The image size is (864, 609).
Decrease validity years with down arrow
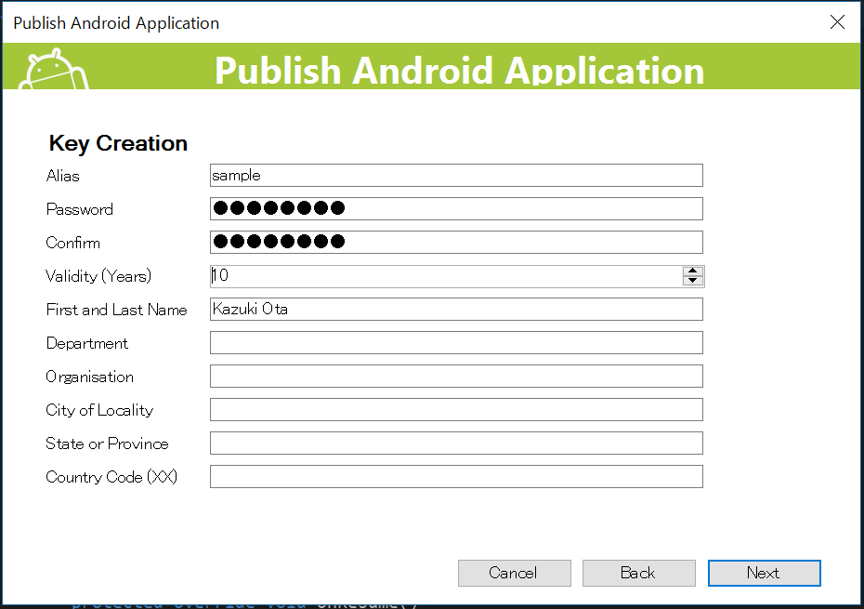pos(693,281)
